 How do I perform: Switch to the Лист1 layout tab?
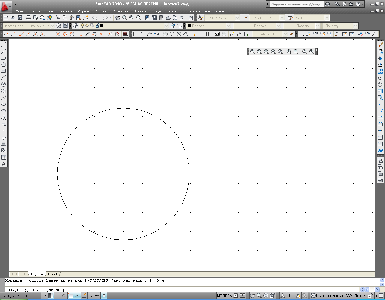52,274
